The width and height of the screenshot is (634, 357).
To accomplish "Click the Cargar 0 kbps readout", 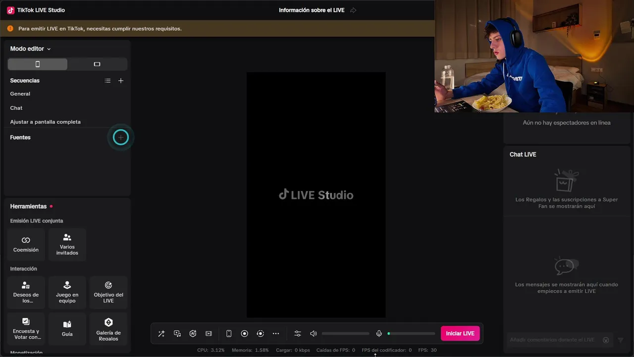I will tap(293, 350).
